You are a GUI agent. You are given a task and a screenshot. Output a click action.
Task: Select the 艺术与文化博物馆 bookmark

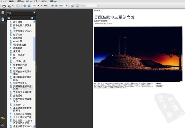(x=22, y=92)
